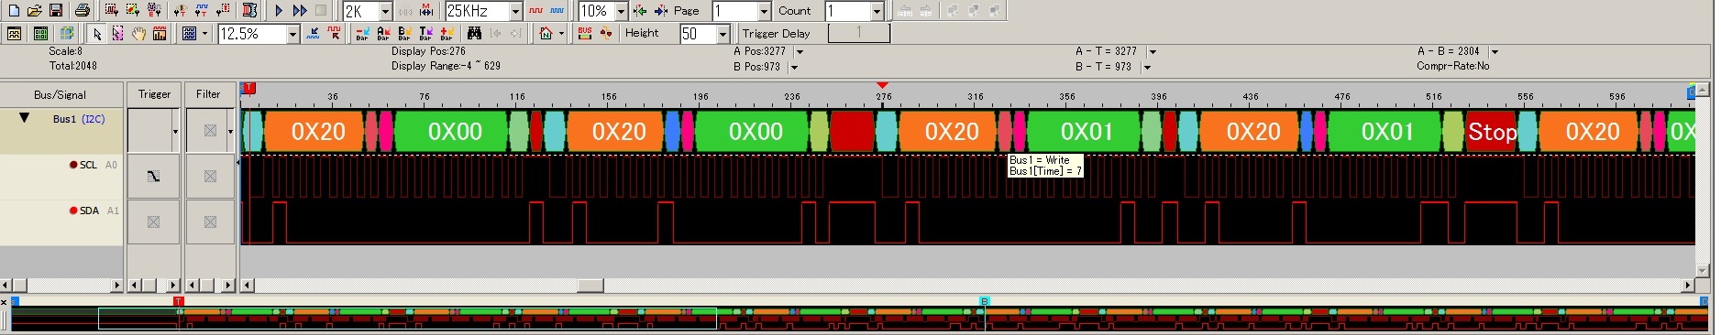Print the waveform with the printer icon
The image size is (1721, 335).
pyautogui.click(x=82, y=10)
